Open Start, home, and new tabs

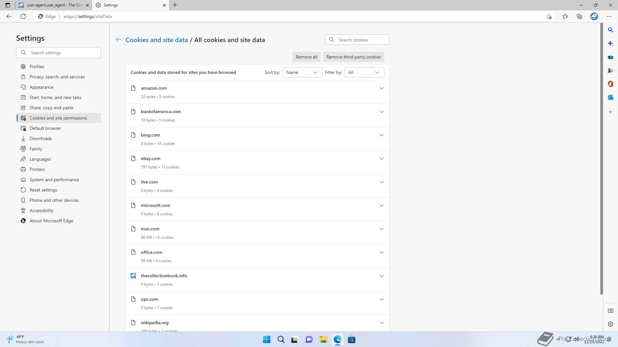coord(59,97)
